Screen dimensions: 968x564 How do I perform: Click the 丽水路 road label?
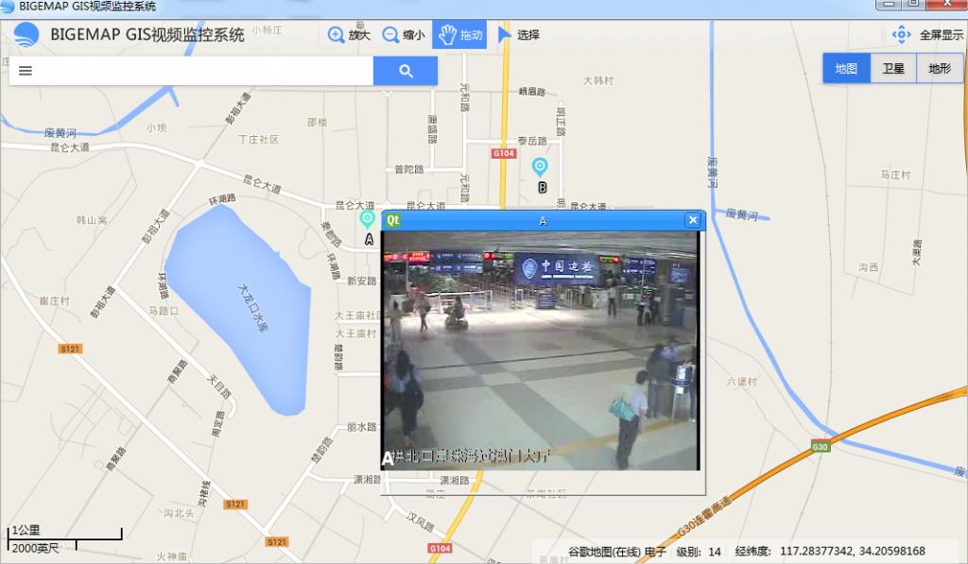362,426
